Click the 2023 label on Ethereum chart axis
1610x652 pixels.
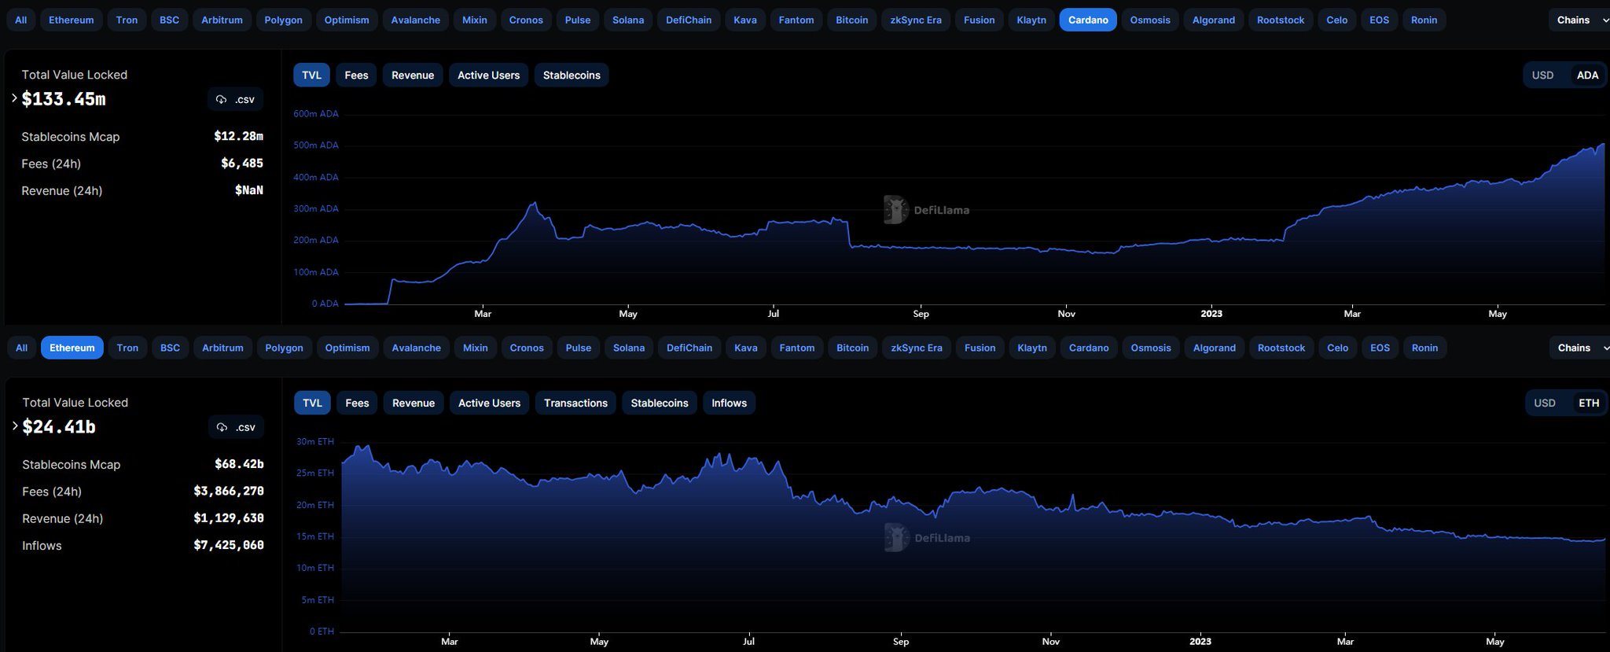tap(1200, 641)
